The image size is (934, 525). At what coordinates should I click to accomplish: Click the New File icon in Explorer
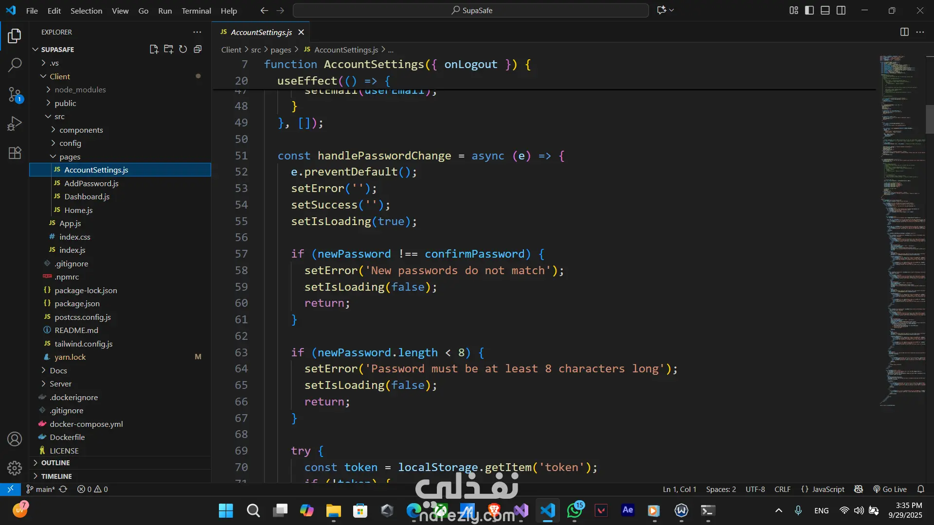click(154, 49)
